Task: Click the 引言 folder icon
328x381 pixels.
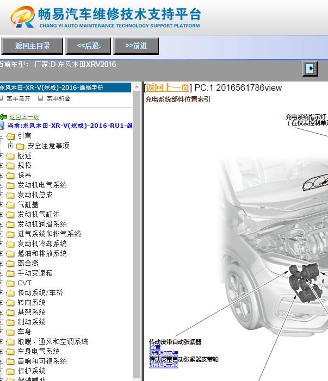Action: point(10,136)
